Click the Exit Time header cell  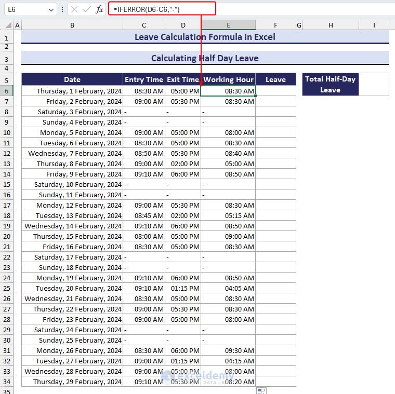click(x=183, y=79)
